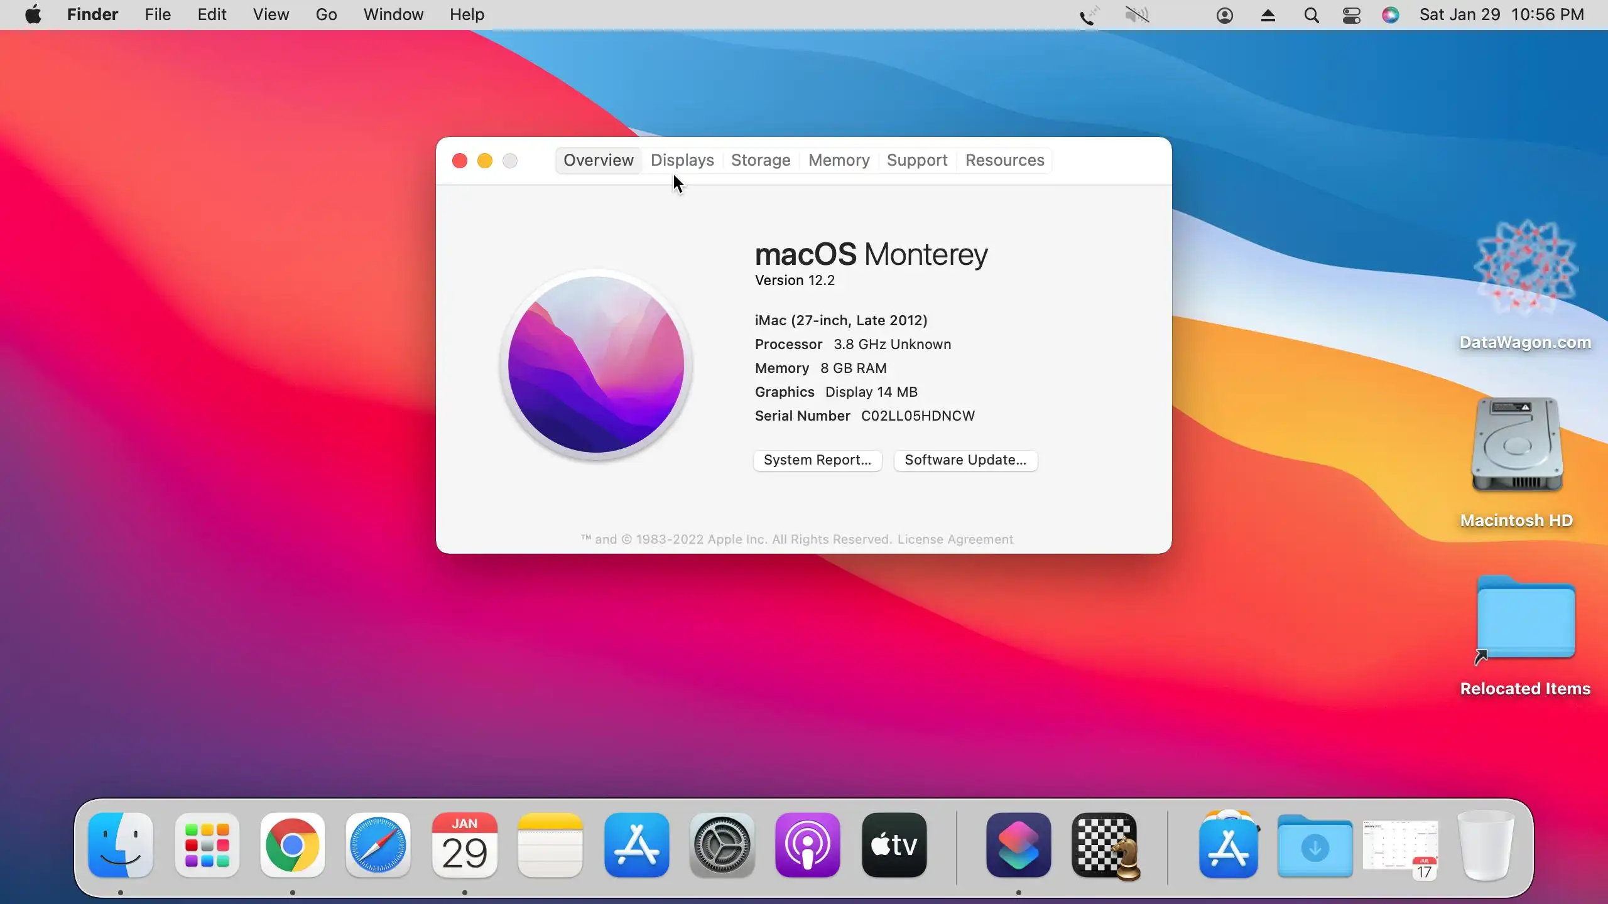Image resolution: width=1608 pixels, height=904 pixels.
Task: Open the License Agreement link
Action: (x=955, y=539)
